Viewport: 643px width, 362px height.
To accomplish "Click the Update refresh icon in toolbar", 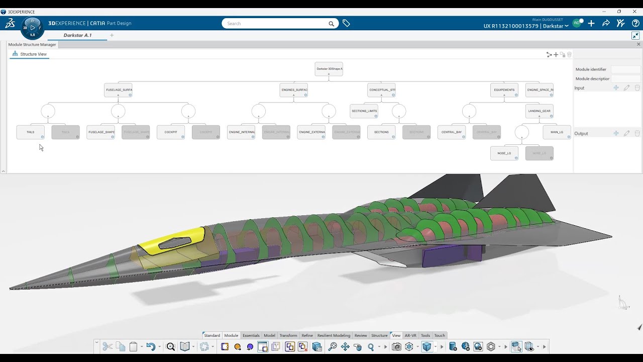I will [x=204, y=346].
